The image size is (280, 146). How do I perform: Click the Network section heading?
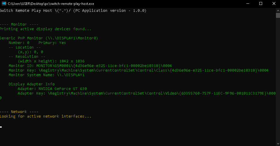pyautogui.click(x=19, y=112)
